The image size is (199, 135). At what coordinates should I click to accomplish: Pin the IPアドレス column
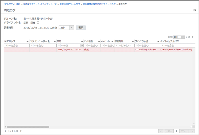[x=28, y=41]
